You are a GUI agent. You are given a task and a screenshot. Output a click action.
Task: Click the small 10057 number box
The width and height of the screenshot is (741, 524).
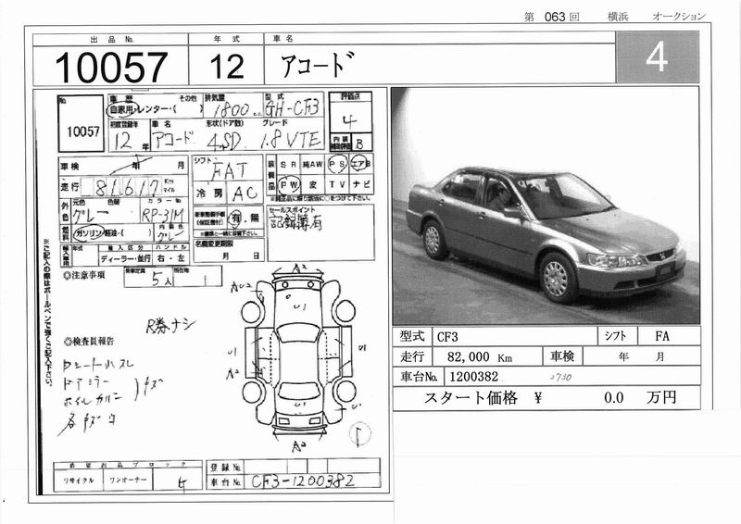[x=81, y=123]
